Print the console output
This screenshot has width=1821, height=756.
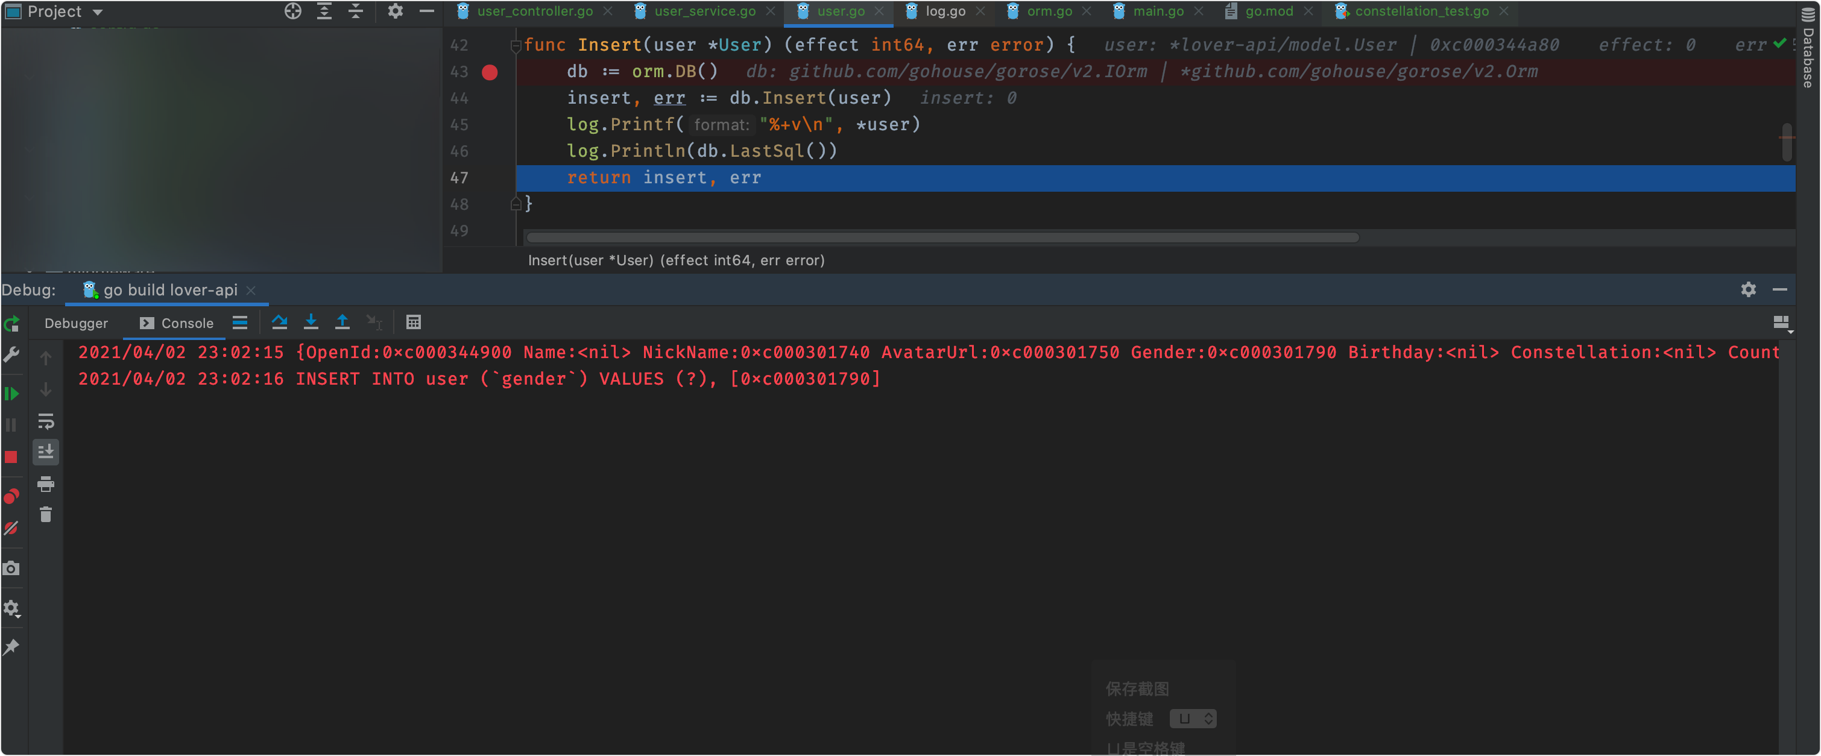46,484
